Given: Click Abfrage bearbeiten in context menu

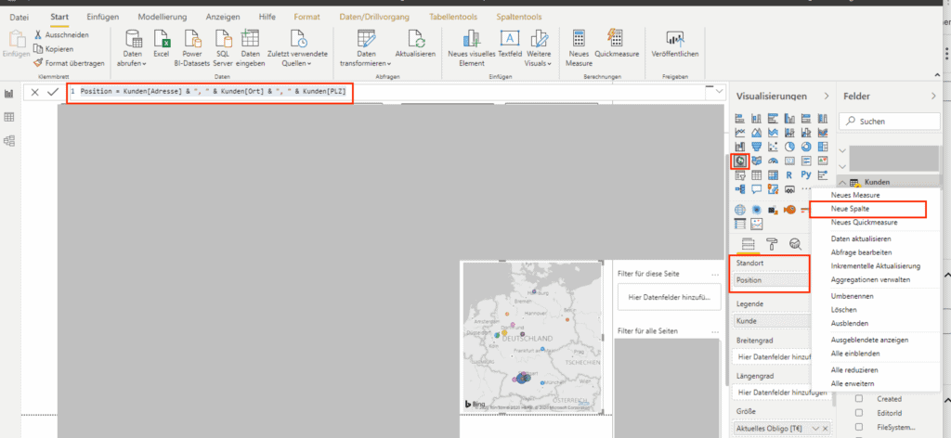Looking at the screenshot, I should click(x=861, y=252).
